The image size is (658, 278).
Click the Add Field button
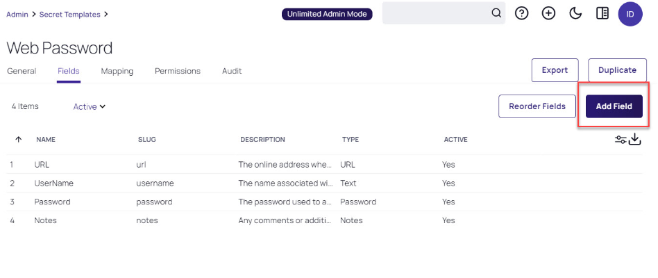point(614,106)
